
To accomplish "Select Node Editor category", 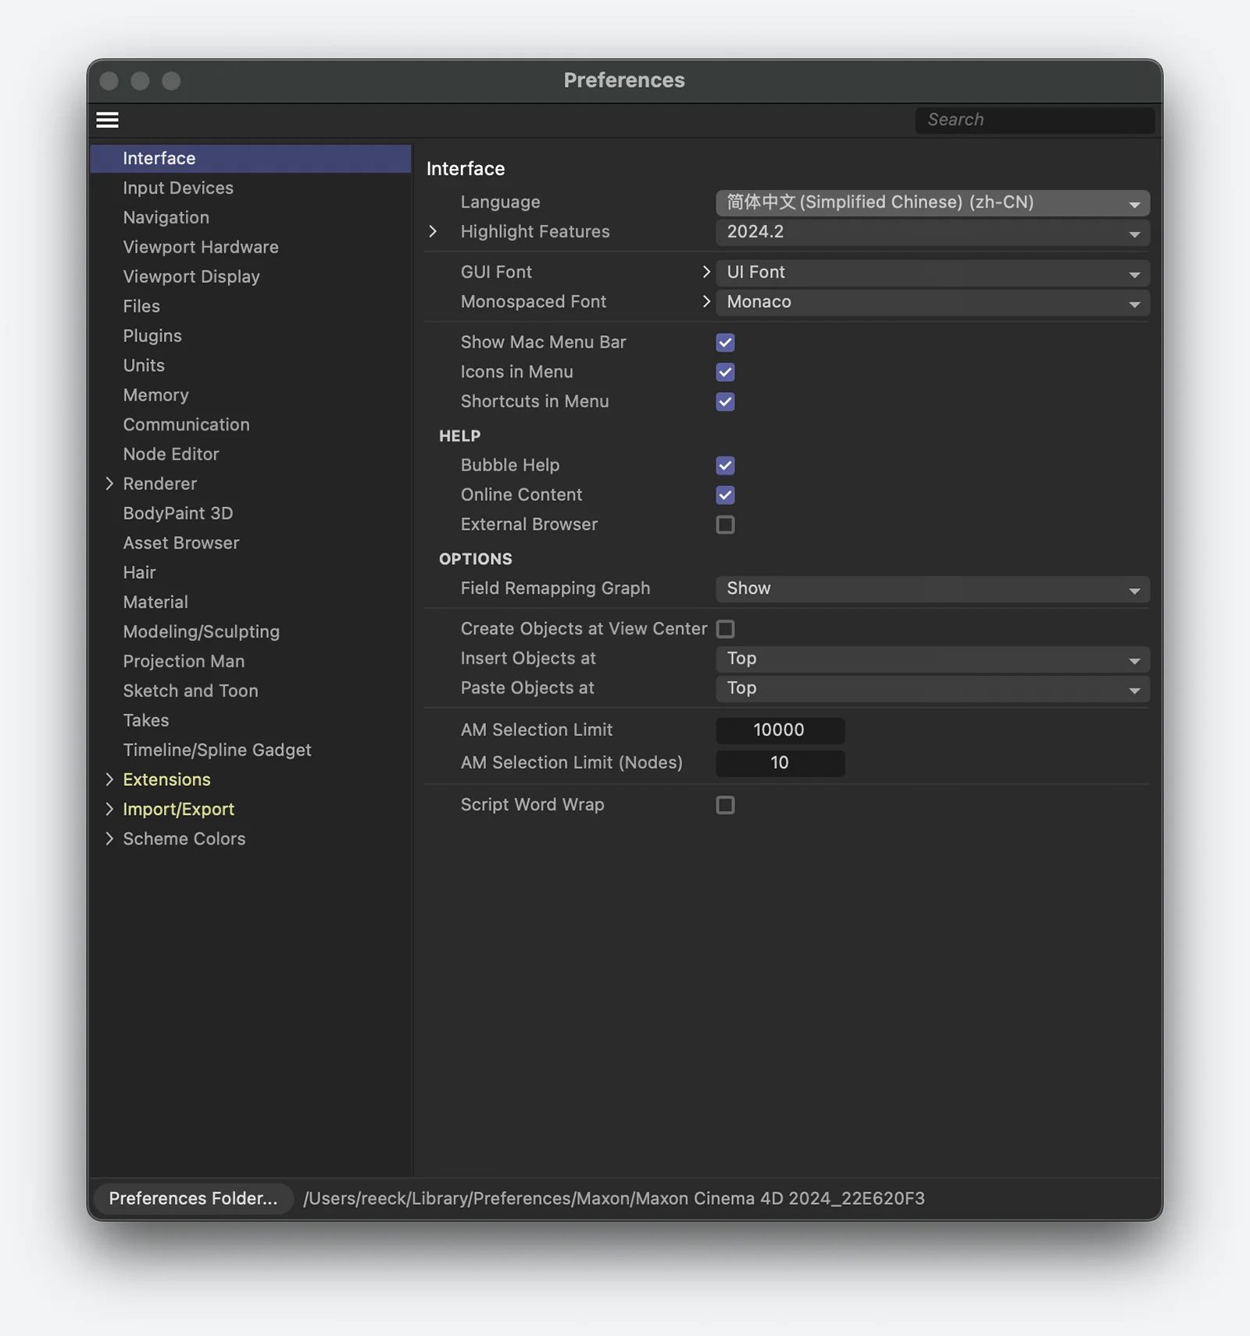I will (170, 454).
